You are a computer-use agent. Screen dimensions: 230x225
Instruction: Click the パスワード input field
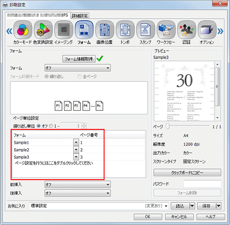(202, 184)
